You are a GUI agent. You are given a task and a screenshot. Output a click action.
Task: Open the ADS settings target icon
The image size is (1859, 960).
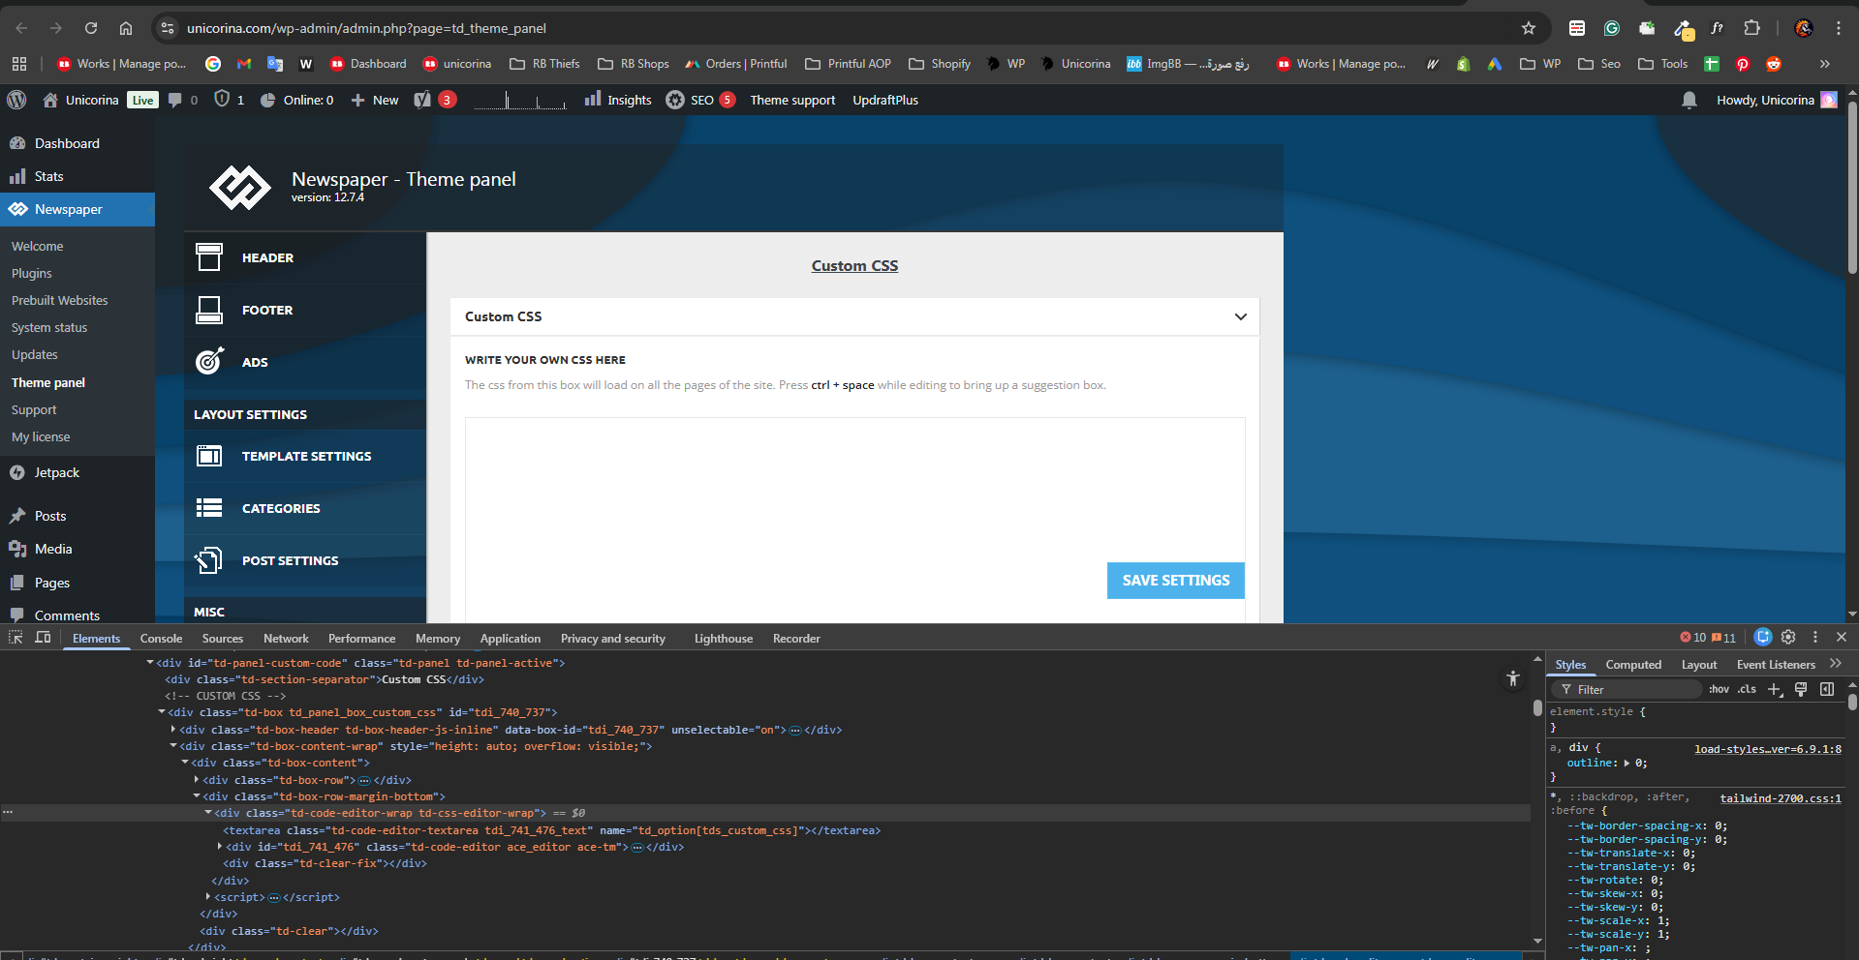(x=209, y=361)
